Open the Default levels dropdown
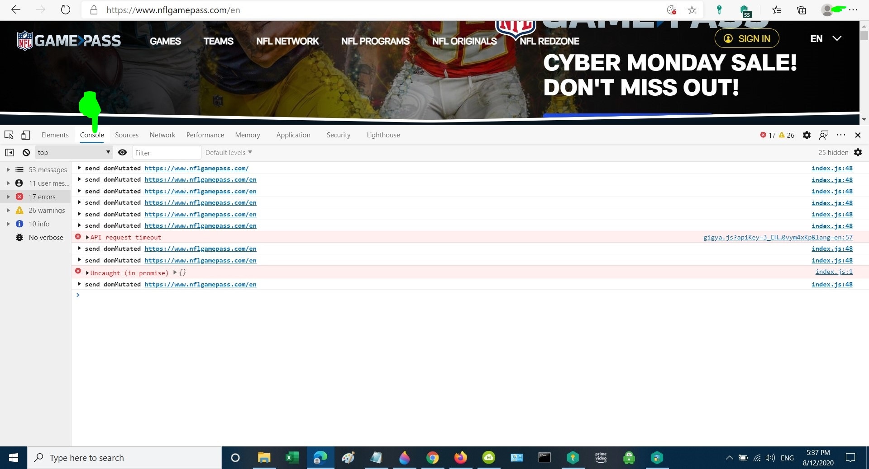 [229, 153]
